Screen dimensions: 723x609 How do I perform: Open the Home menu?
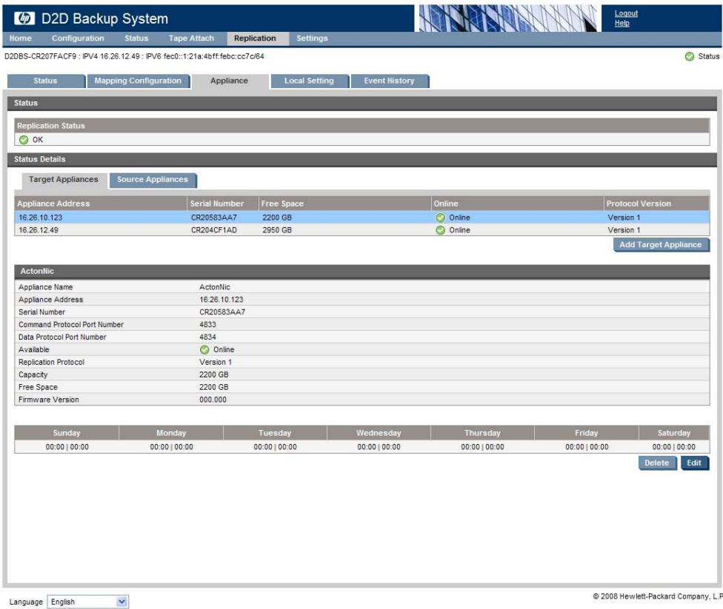point(21,38)
